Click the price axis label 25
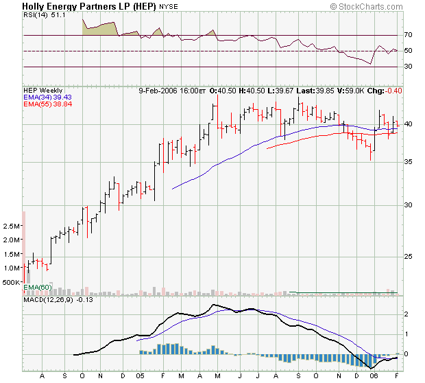 pyautogui.click(x=408, y=256)
